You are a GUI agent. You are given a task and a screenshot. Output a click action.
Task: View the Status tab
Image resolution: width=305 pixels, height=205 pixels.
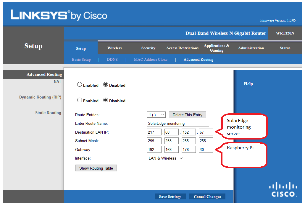pyautogui.click(x=285, y=48)
